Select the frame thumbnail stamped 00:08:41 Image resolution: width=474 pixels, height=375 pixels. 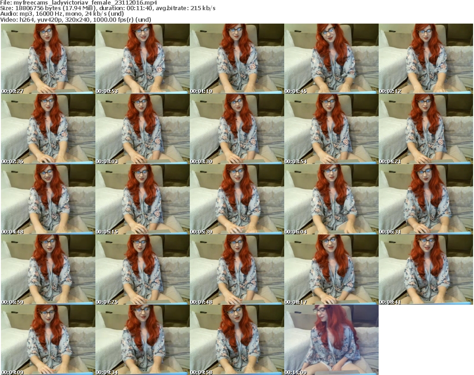(x=426, y=270)
